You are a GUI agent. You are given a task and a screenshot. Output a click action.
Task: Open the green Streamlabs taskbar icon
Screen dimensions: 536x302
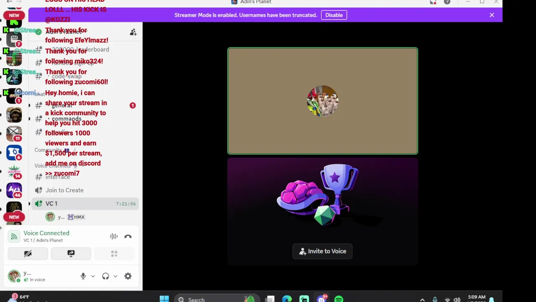pyautogui.click(x=304, y=299)
